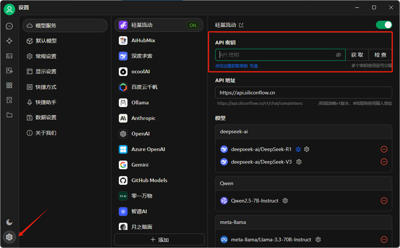400x248 pixels.
Task: Select 数据设置 settings menu
Action: 65,117
